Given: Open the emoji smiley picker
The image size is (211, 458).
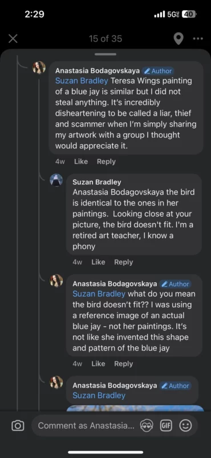Looking at the screenshot, I should tap(185, 425).
